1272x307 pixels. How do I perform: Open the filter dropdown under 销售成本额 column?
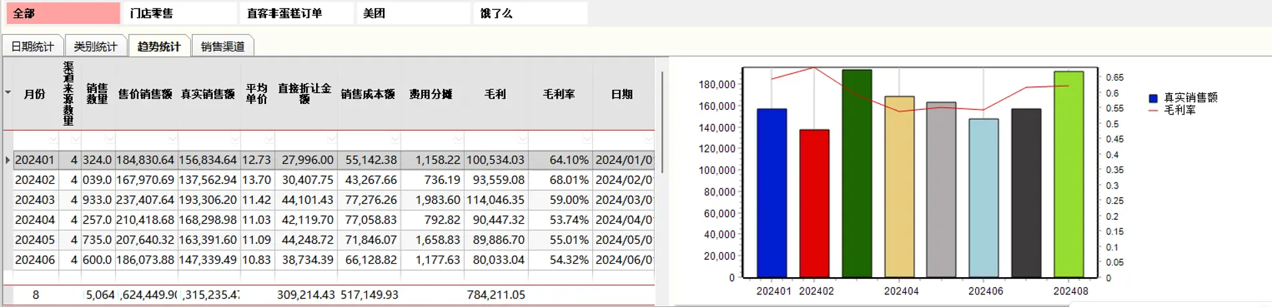point(395,139)
